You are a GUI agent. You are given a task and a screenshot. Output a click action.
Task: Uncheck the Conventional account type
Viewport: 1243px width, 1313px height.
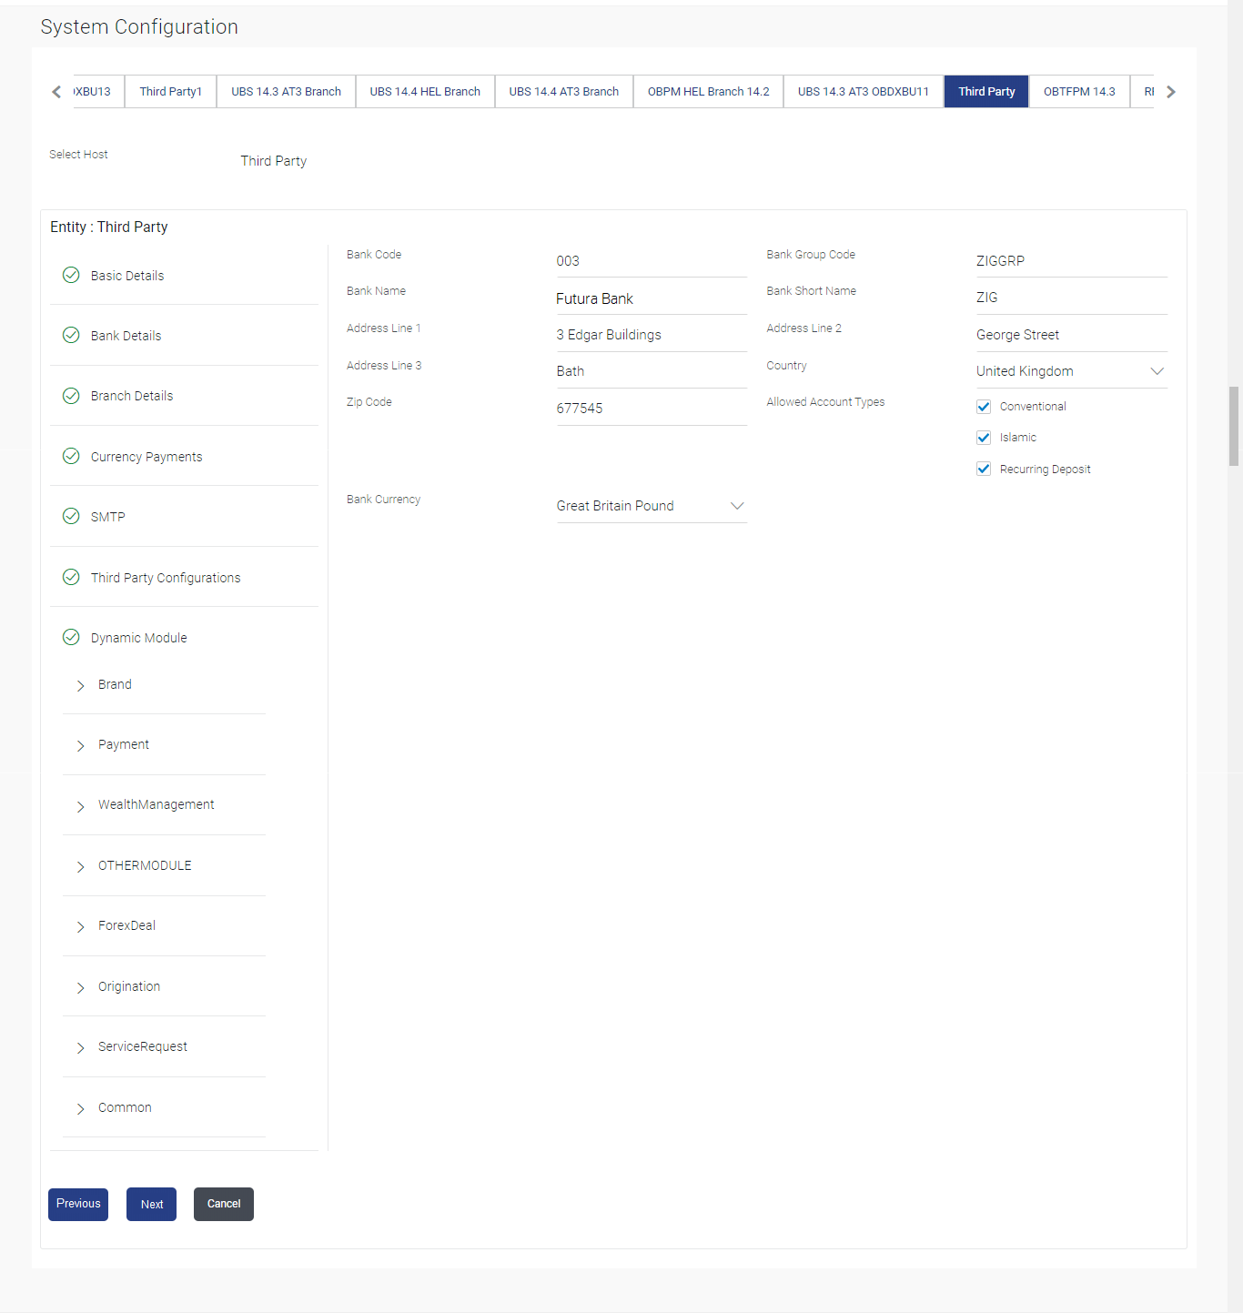[x=984, y=407]
